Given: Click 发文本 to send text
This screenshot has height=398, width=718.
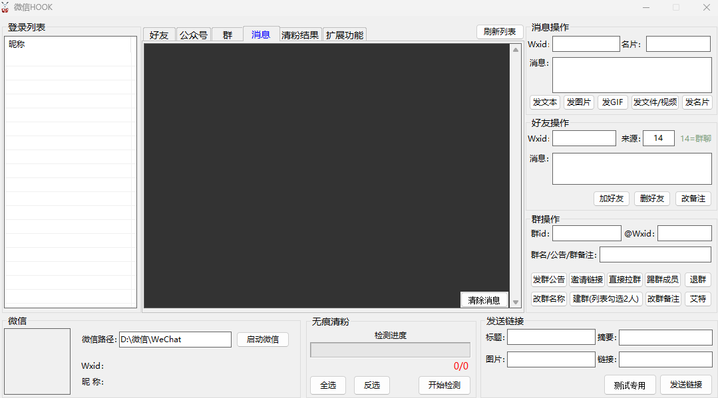Looking at the screenshot, I should point(544,102).
